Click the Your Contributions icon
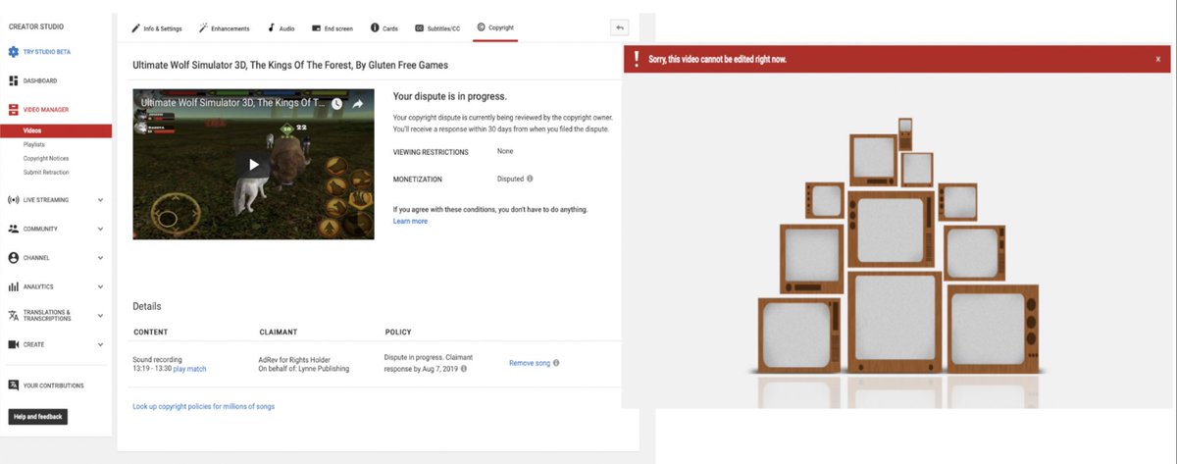The width and height of the screenshot is (1177, 464). click(14, 386)
